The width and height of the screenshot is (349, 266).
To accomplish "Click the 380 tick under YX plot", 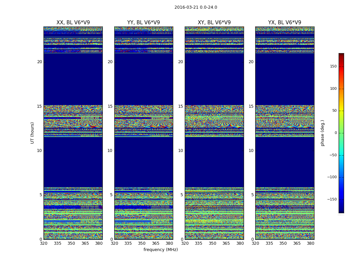I will [310, 243].
